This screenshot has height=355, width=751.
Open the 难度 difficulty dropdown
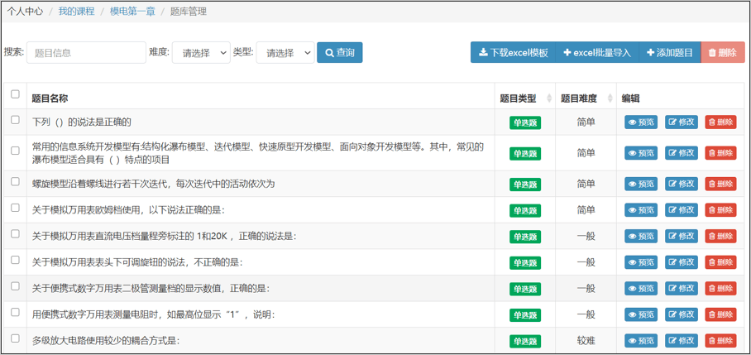tap(201, 53)
